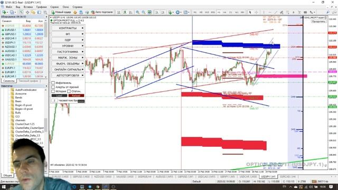
Task: Open the Вид menu
Action: click(17, 7)
